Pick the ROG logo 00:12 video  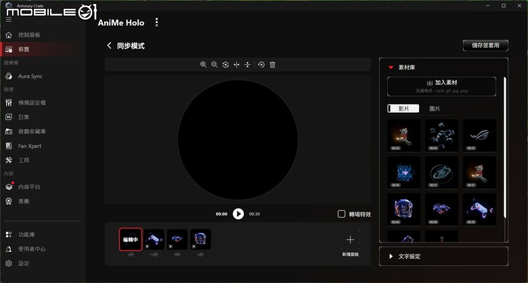click(479, 136)
